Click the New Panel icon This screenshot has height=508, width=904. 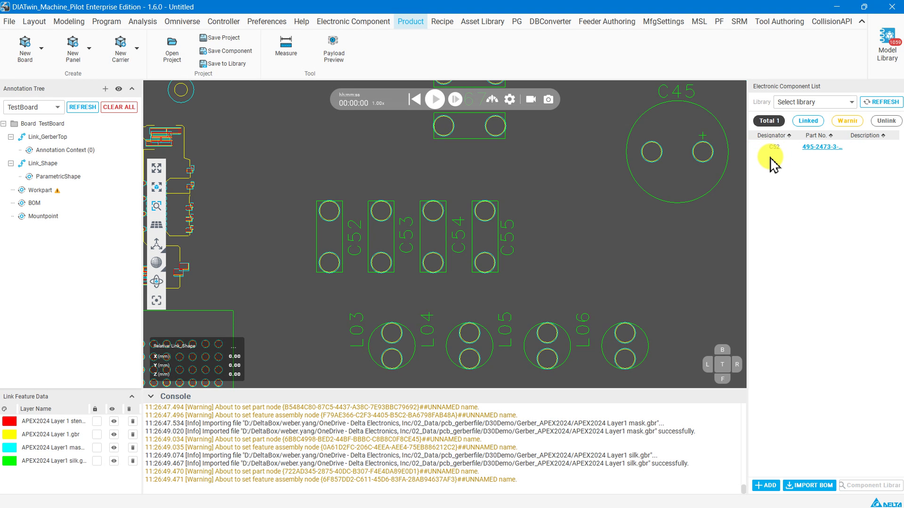pyautogui.click(x=73, y=42)
